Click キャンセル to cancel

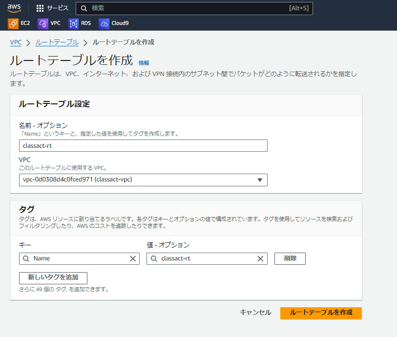tap(255, 313)
